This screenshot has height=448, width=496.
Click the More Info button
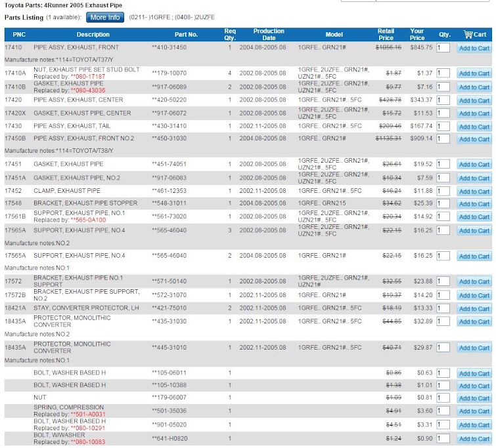105,17
